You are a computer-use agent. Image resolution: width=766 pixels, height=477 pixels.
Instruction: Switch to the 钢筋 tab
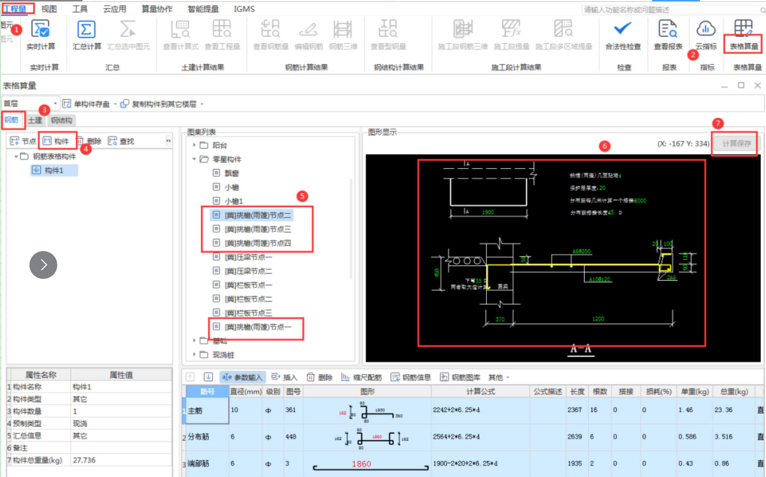pyautogui.click(x=11, y=120)
